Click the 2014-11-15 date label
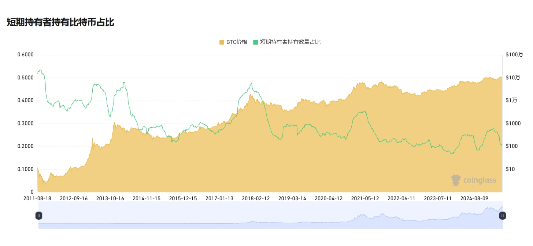The width and height of the screenshot is (533, 246). point(147,198)
